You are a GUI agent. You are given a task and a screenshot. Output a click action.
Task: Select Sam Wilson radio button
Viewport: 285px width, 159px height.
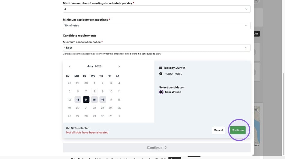(x=161, y=92)
